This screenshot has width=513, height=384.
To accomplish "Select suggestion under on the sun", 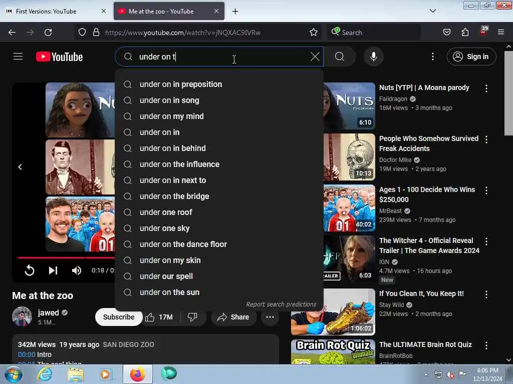I will (219, 292).
